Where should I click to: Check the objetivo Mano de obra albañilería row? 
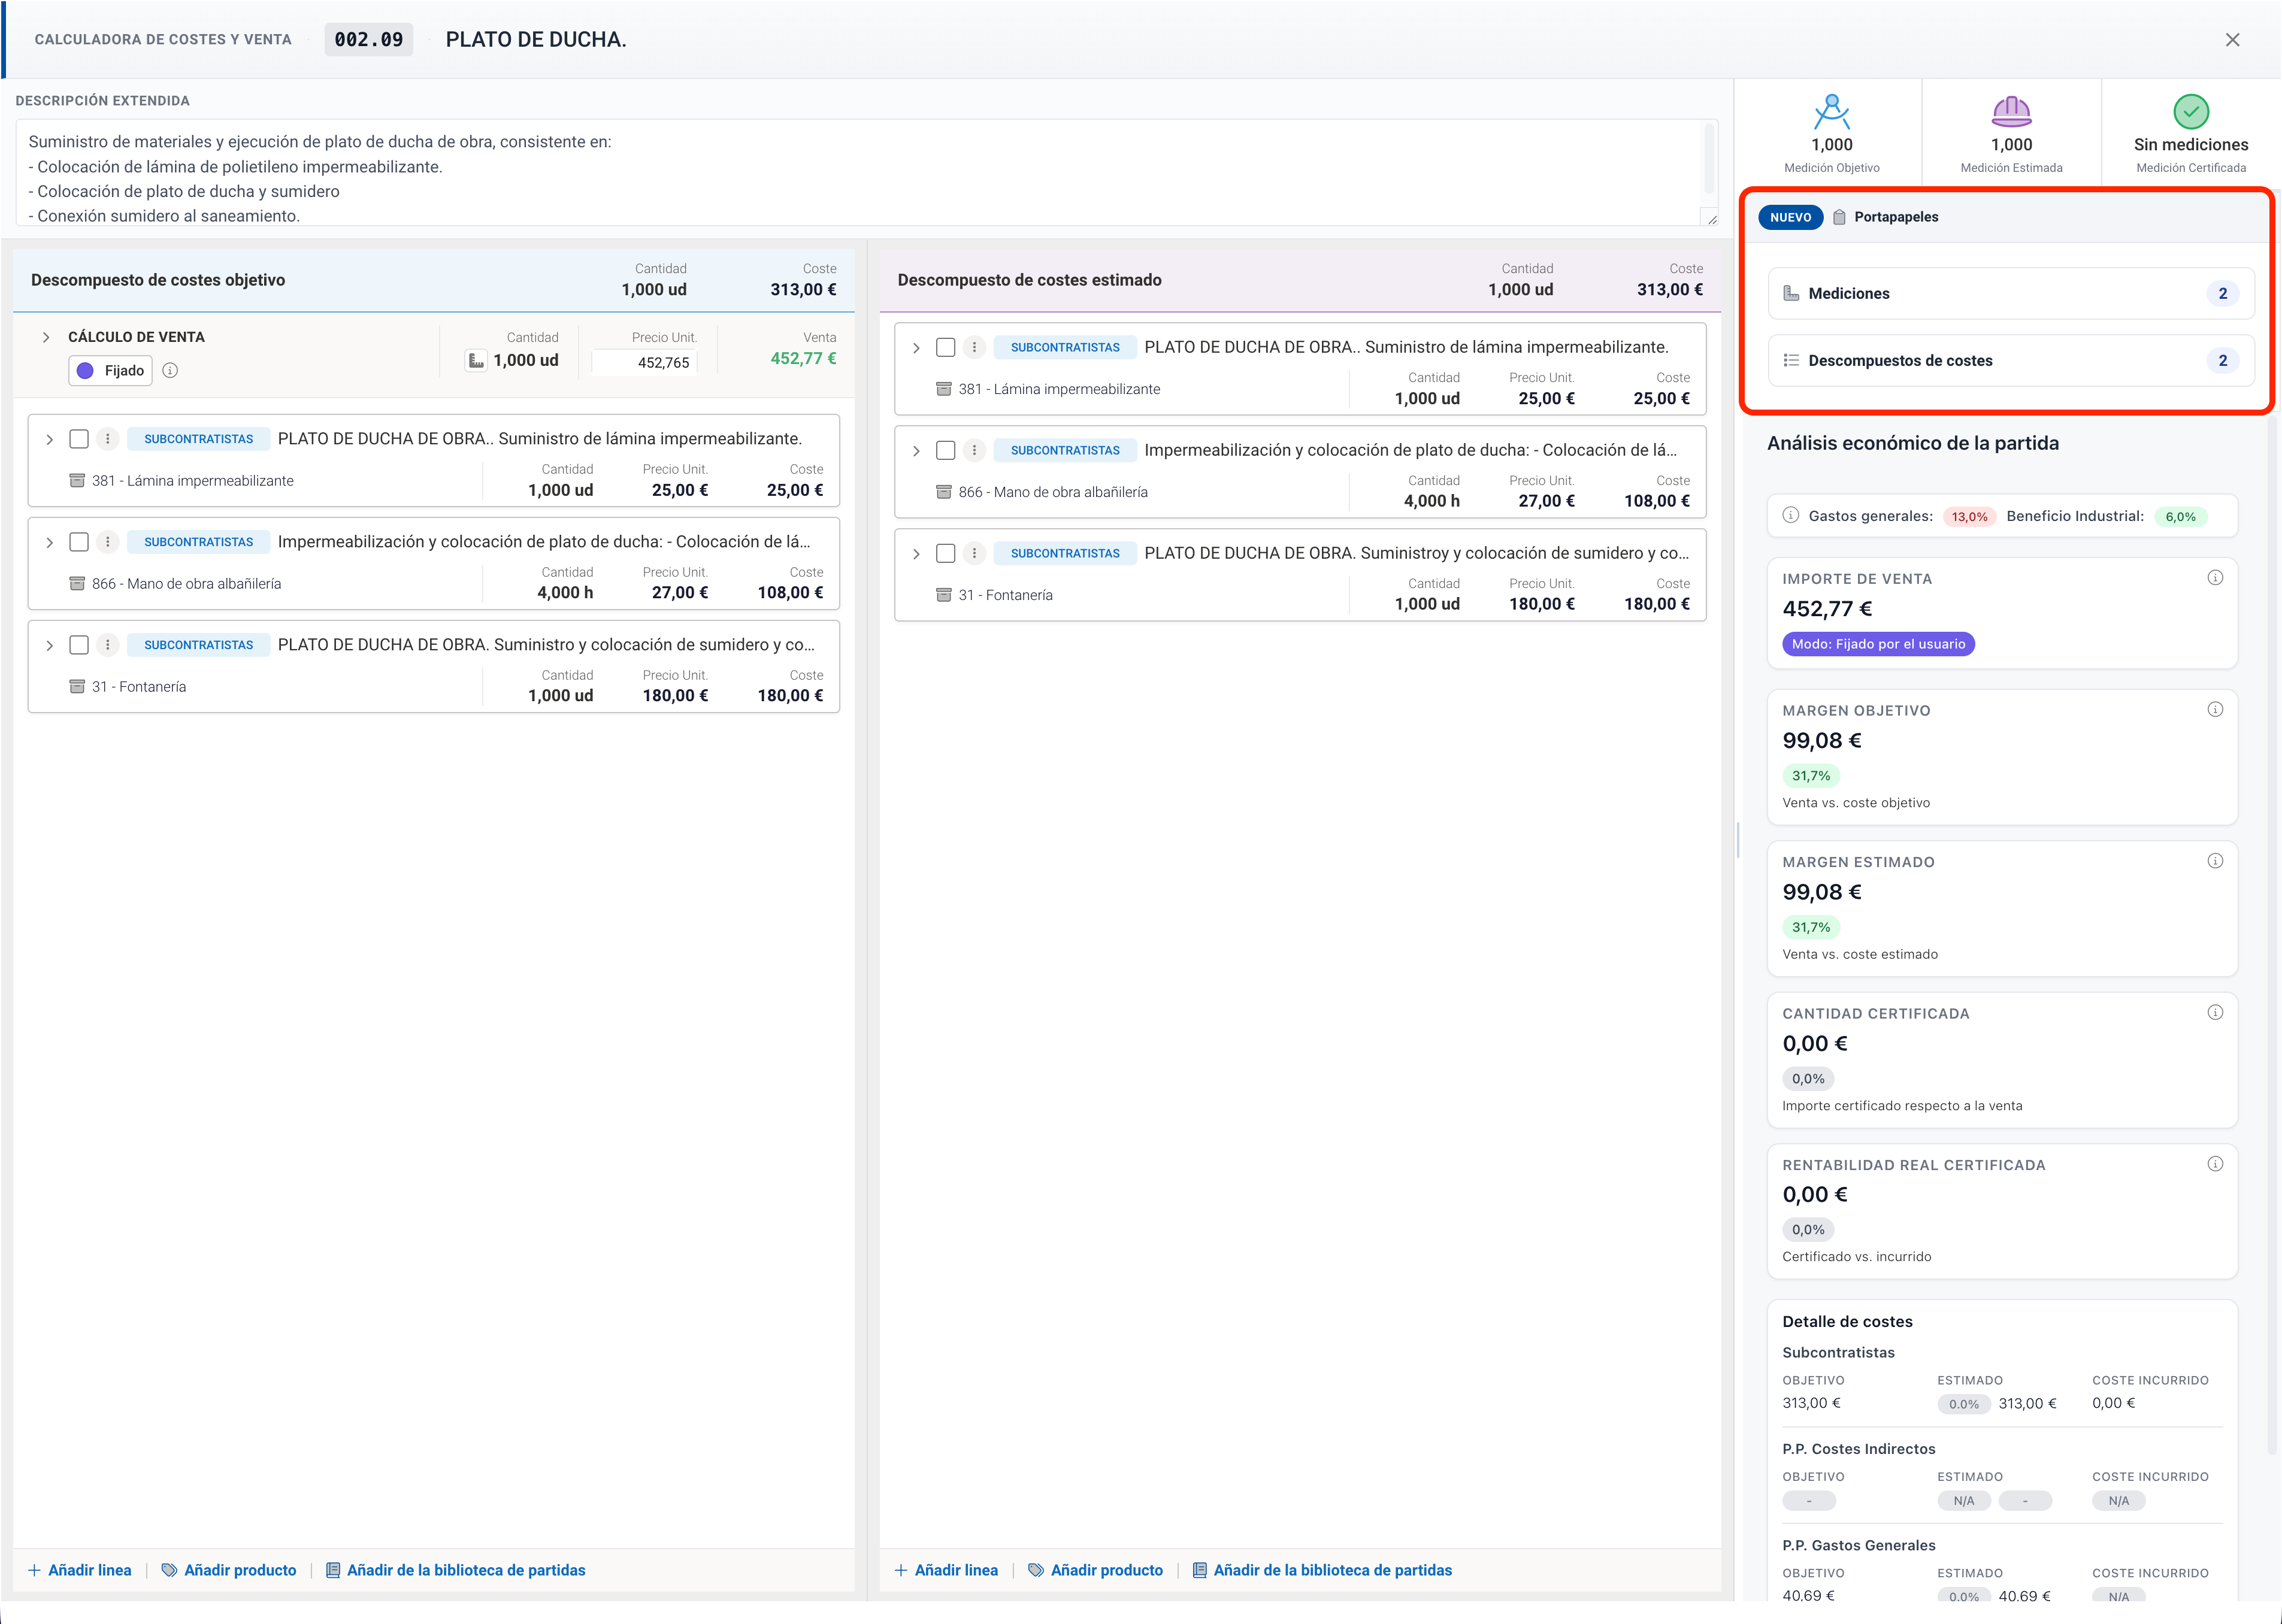click(x=79, y=542)
